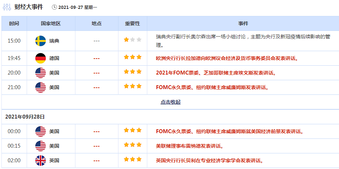Click the settings sliders icon beside 财经大事件
The image size is (339, 169).
pyautogui.click(x=7, y=7)
